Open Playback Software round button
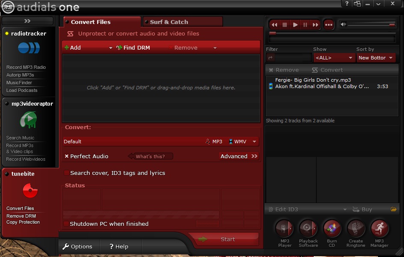The height and width of the screenshot is (257, 404). point(308,228)
